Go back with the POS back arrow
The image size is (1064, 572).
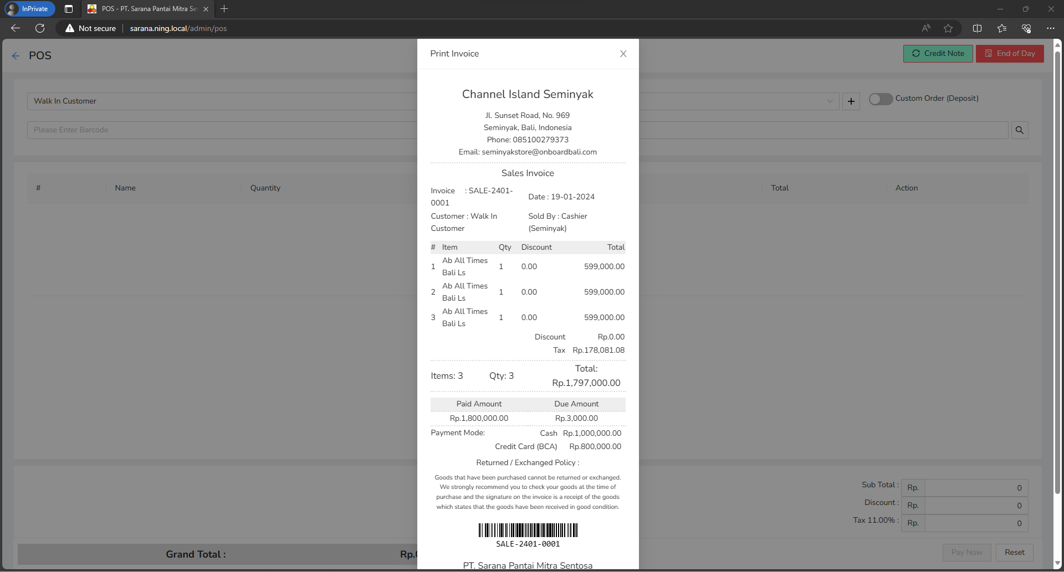[x=16, y=56]
